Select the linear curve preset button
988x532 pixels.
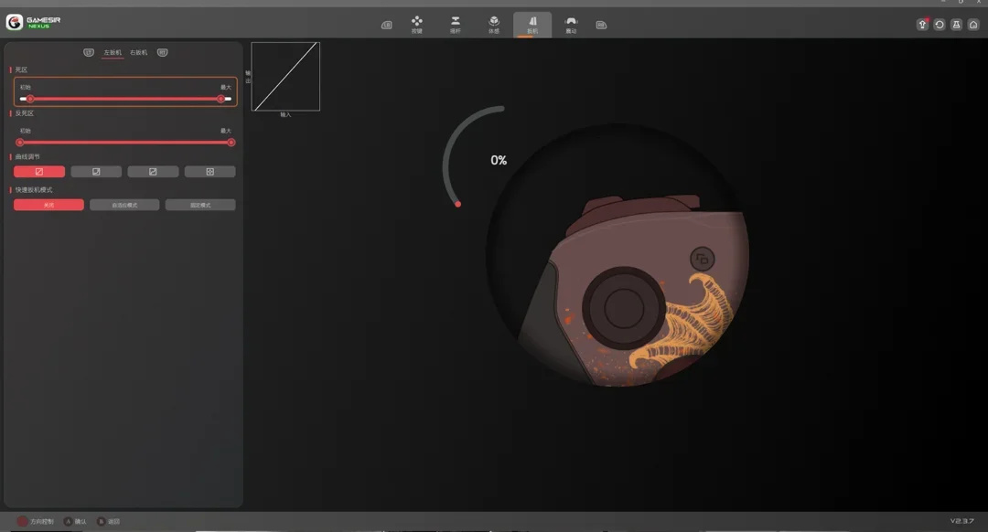pos(39,171)
